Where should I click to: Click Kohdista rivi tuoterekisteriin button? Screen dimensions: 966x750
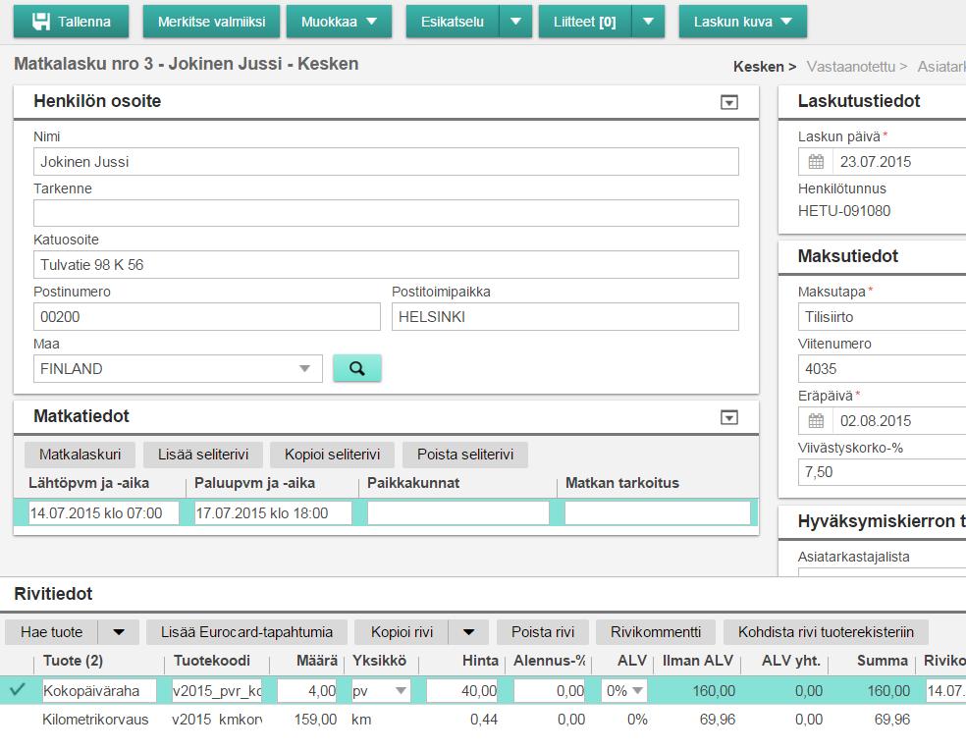click(826, 631)
